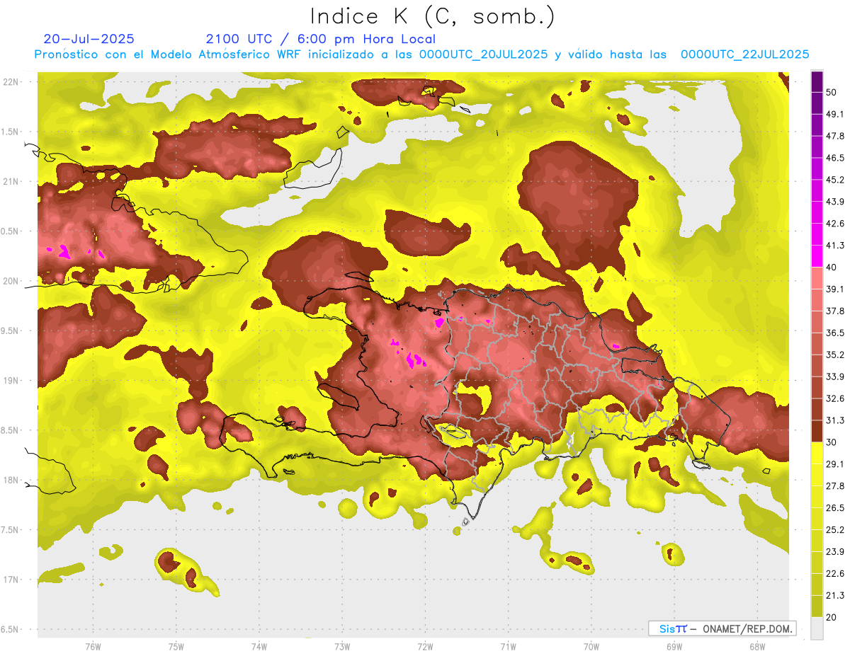Click the 19N latitude label
The width and height of the screenshot is (850, 656).
coord(11,380)
